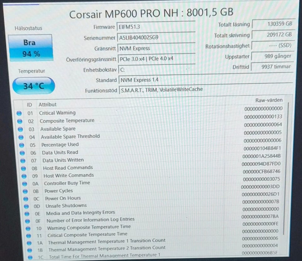Viewport: 302px width, 261px height.
Task: Click the status dot for Thermal Management Temperature 1 Transition Count
Action: point(29,243)
